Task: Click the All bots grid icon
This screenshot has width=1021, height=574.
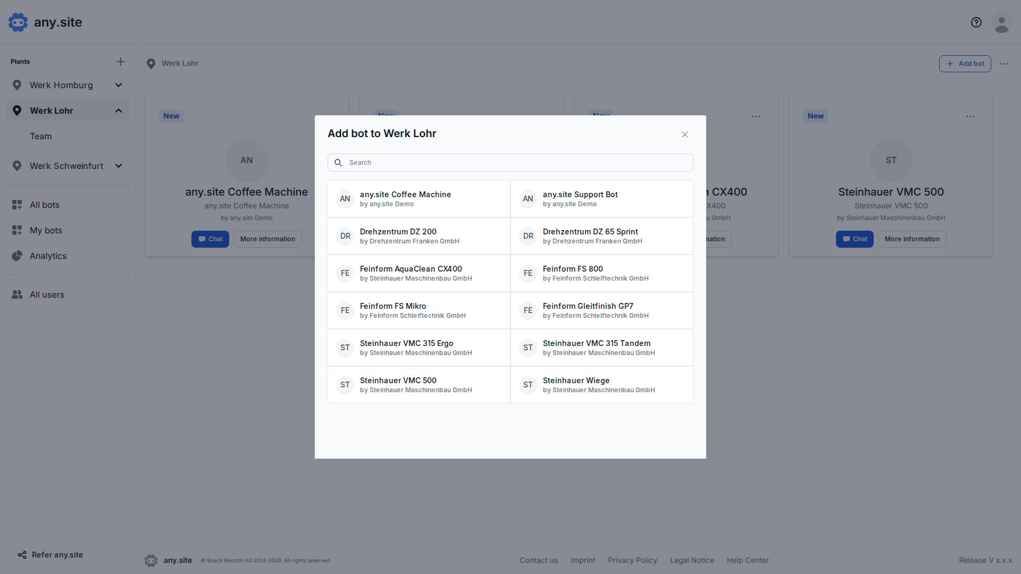Action: coord(17,205)
